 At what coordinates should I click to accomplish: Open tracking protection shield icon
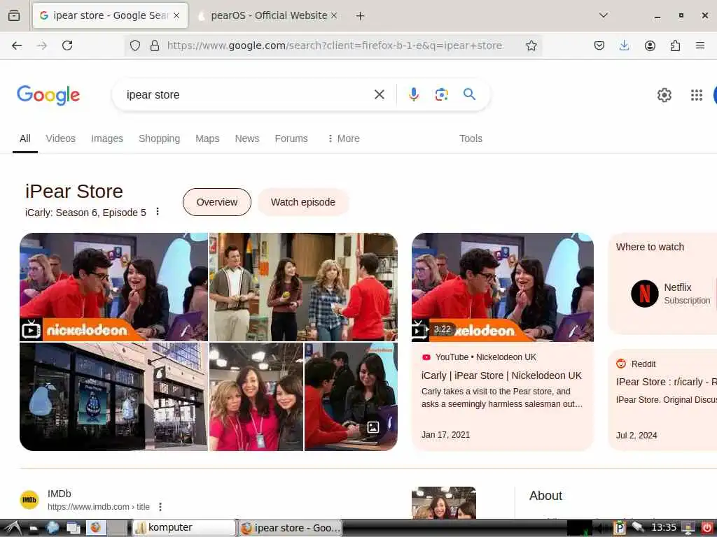click(135, 45)
